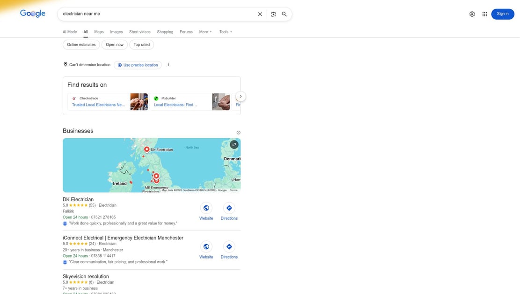Click DK Electrician phone number 07521 278165
The image size is (524, 294).
coord(103,217)
